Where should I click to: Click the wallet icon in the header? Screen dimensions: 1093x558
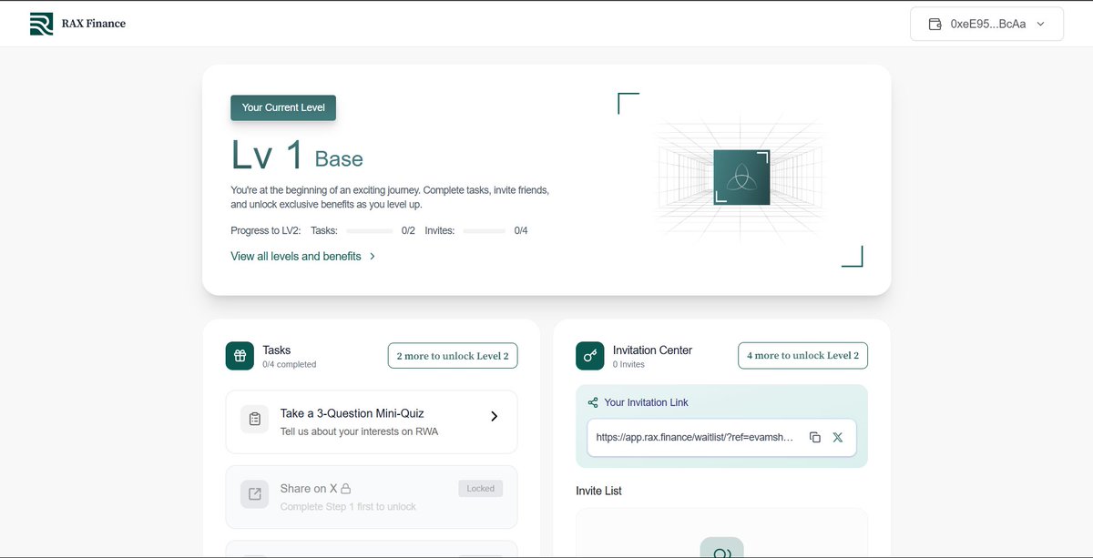pos(935,25)
